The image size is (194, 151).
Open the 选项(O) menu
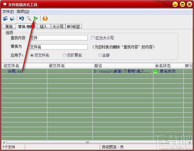tap(23, 11)
